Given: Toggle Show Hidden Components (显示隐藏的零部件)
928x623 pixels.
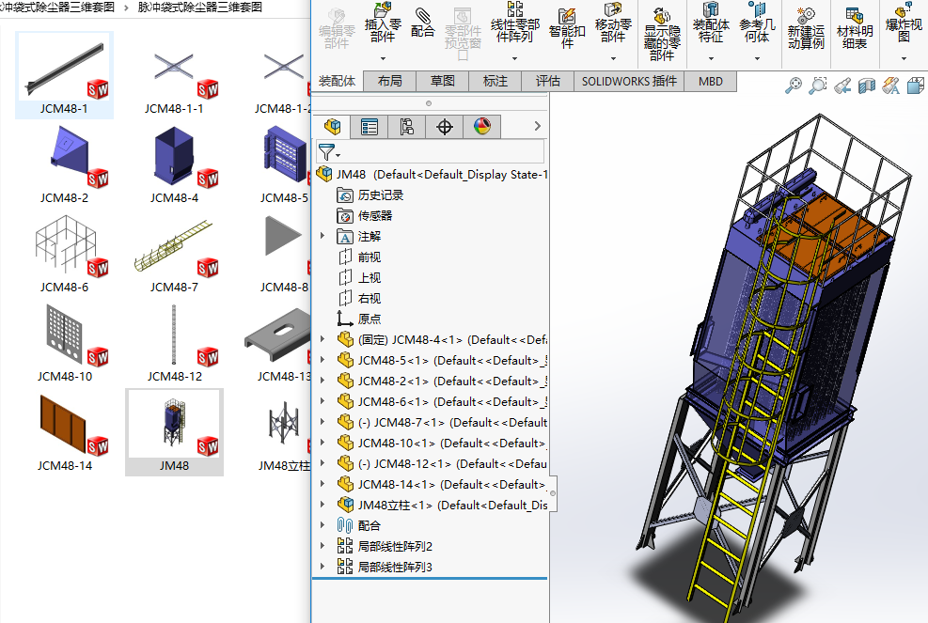Looking at the screenshot, I should (x=661, y=14).
